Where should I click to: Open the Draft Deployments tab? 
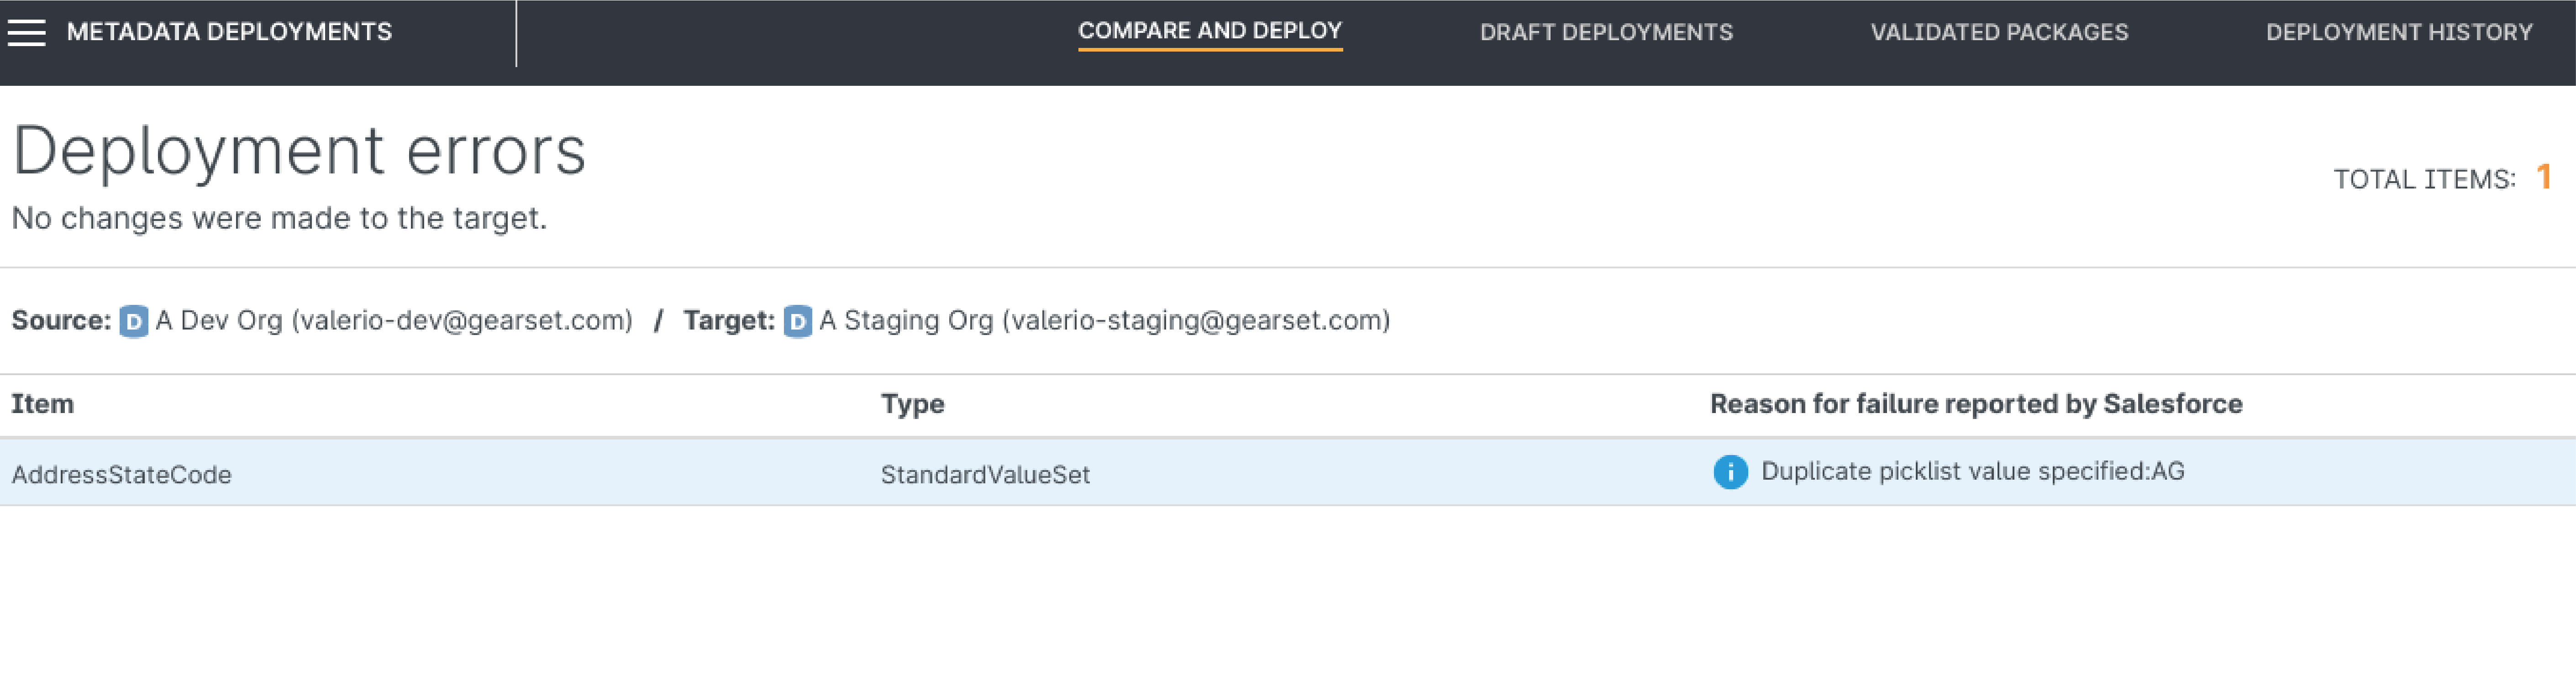coord(1605,33)
